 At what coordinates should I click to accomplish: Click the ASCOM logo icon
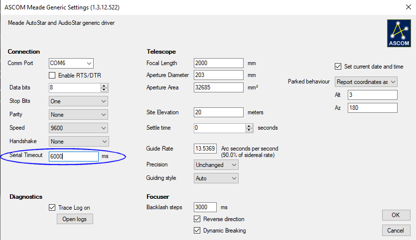399,33
